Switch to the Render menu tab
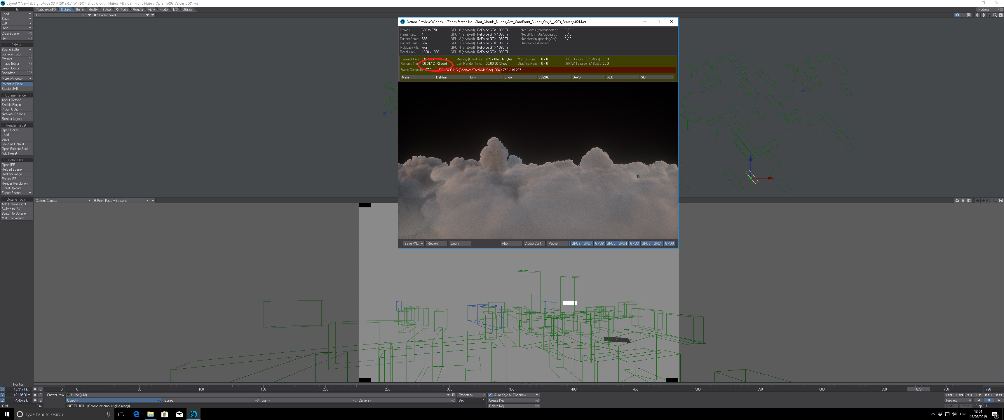Viewport: 1004px width, 420px height. 137,9
